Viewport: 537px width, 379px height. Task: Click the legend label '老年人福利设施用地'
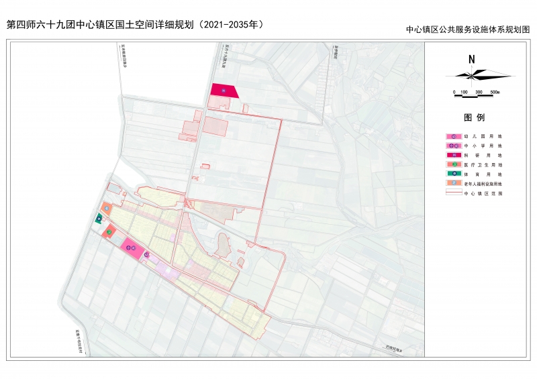483,184
